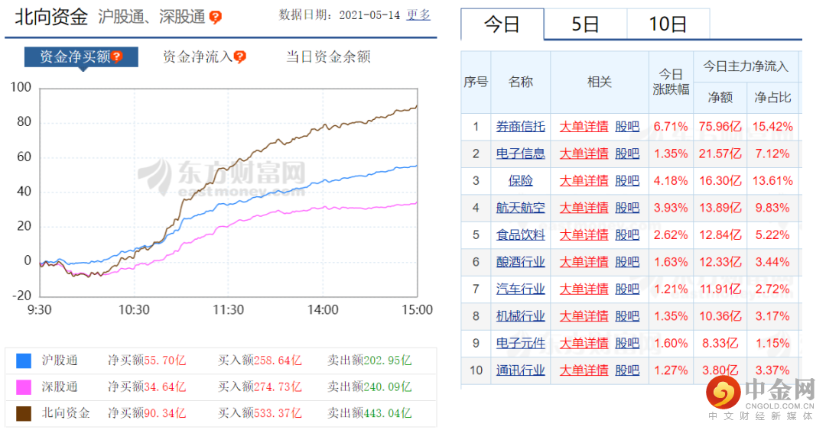Switch to 当日资金余额 chart tab
This screenshot has height=430, width=826.
pyautogui.click(x=328, y=57)
